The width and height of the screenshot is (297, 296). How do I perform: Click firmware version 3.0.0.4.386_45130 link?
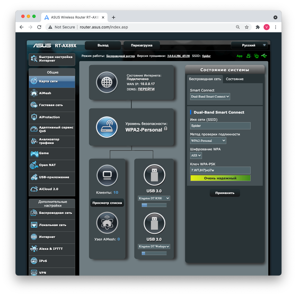point(178,56)
